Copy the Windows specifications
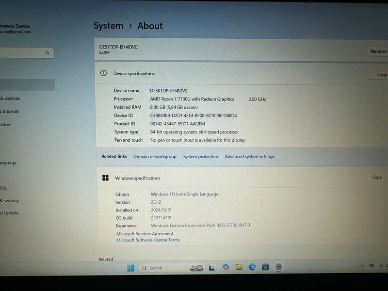 [376, 177]
